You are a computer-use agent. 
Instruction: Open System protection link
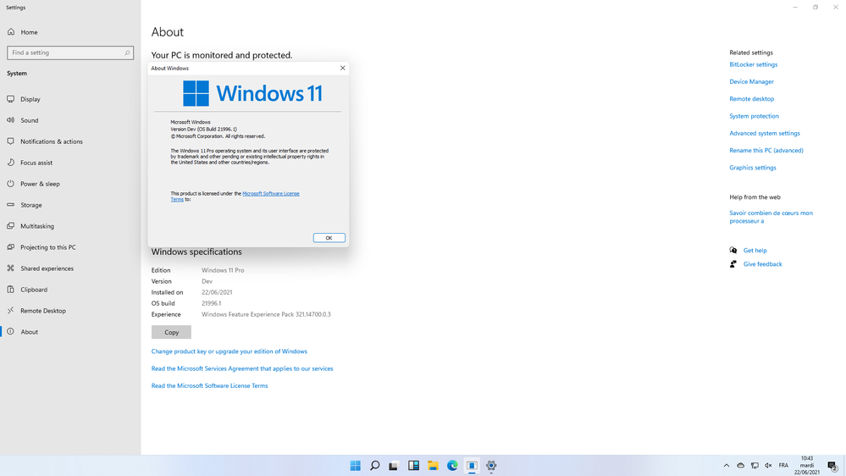pos(754,116)
